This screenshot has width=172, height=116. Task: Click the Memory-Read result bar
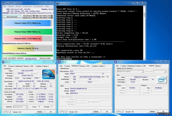[x=28, y=32]
